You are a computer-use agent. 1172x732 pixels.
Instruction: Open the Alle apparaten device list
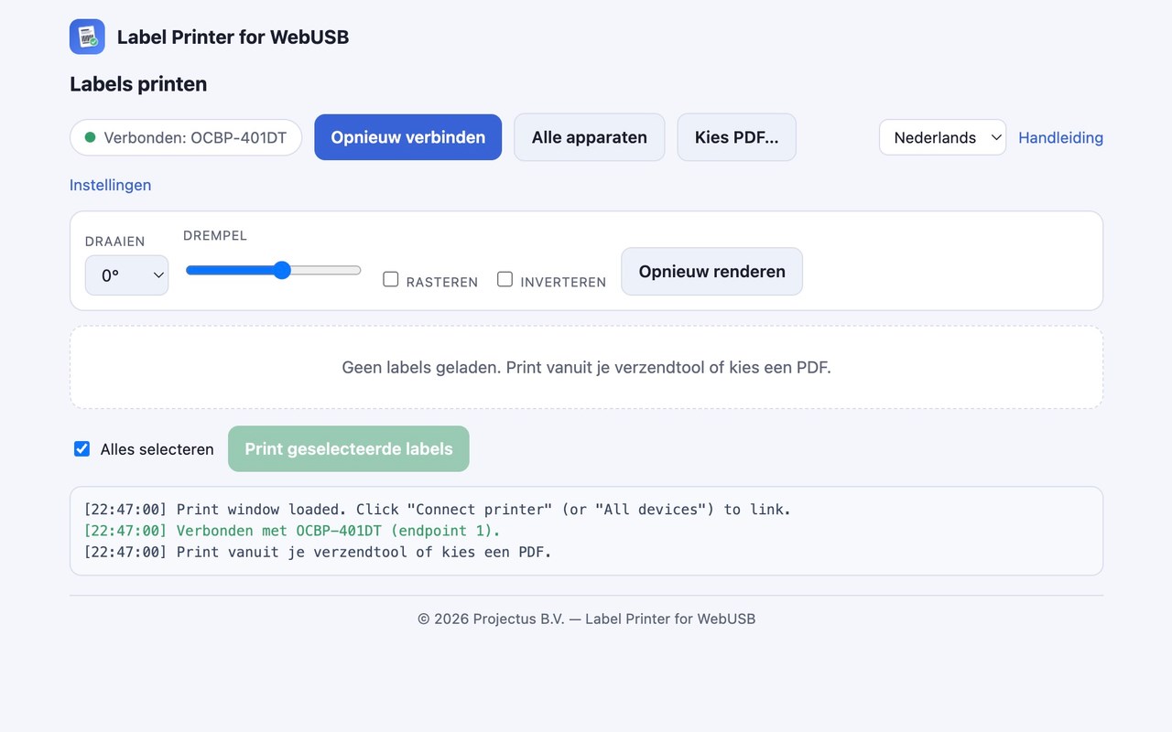(x=589, y=137)
